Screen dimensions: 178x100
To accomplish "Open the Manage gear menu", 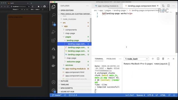I will [x=53, y=91].
